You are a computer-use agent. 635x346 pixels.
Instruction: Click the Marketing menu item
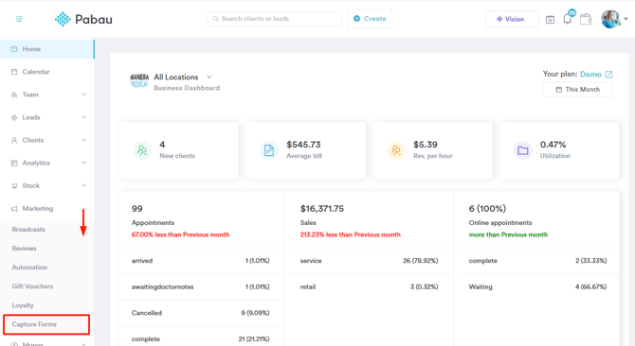point(38,208)
